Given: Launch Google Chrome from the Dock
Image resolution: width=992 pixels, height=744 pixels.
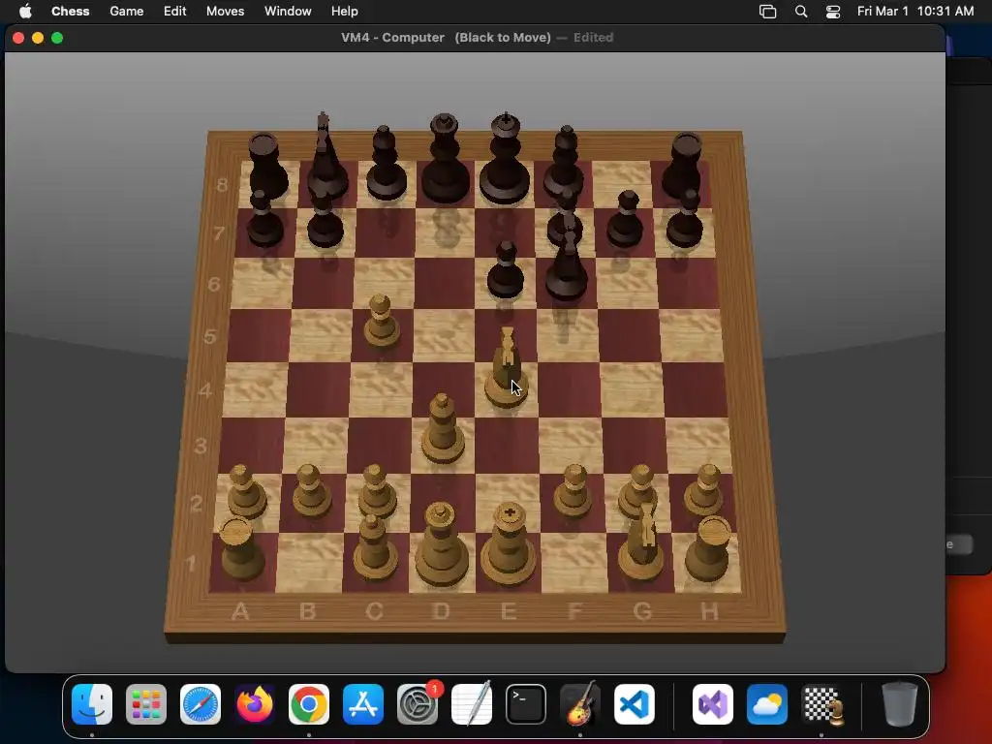Looking at the screenshot, I should (309, 704).
